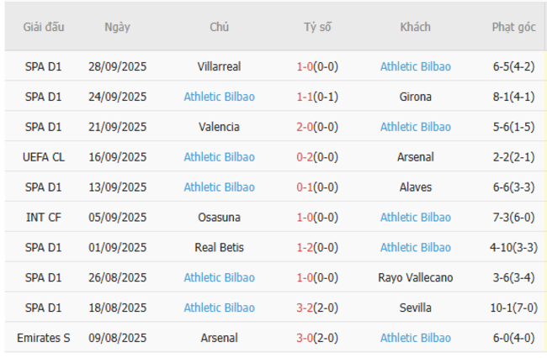547x358 pixels.
Task: Select the INT CF league label
Action: (x=44, y=218)
